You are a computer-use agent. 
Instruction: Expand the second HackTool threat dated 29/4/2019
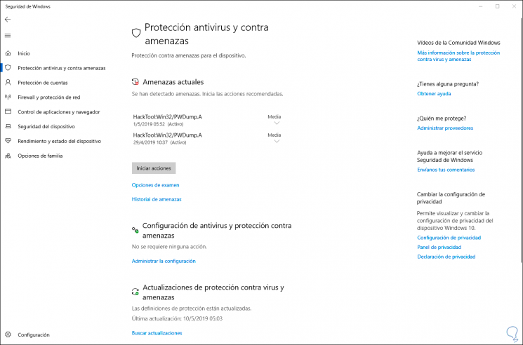coord(276,142)
